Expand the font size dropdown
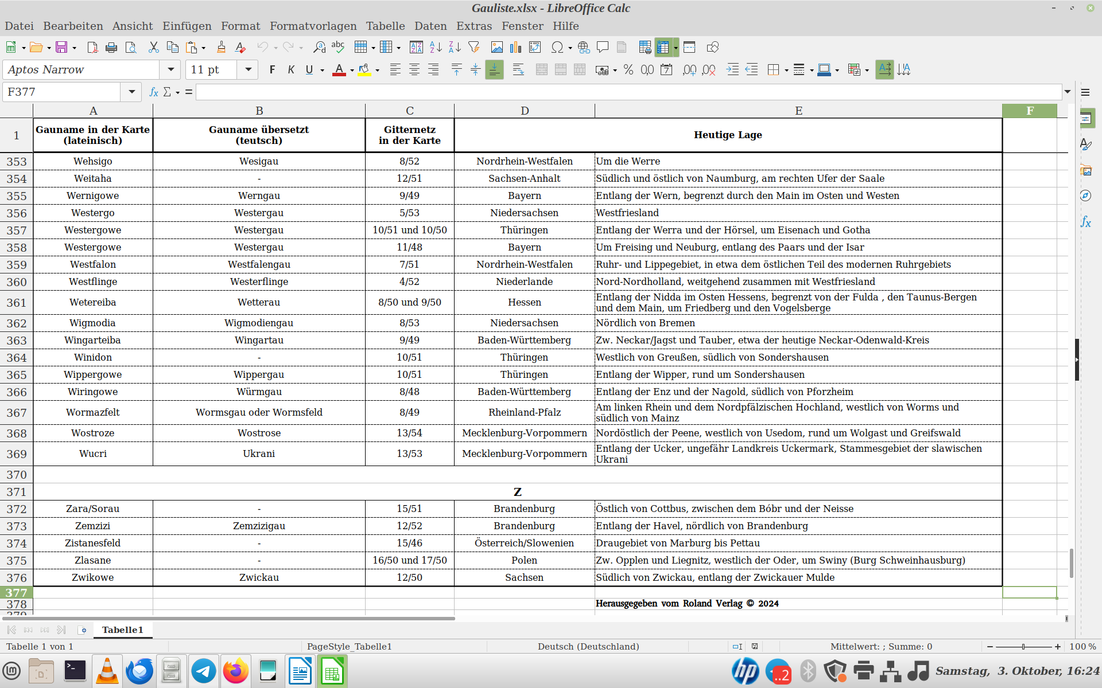Screen dimensions: 1102x688 (248, 70)
